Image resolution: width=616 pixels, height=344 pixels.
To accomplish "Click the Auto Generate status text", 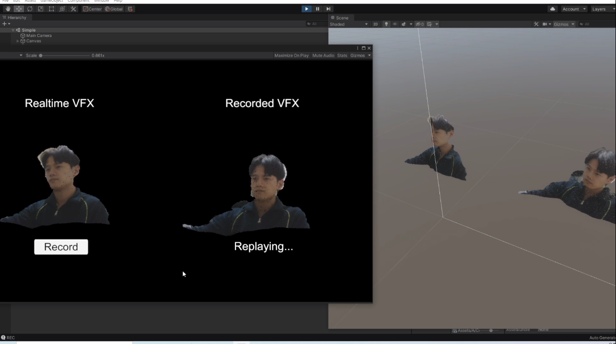I will (602, 338).
